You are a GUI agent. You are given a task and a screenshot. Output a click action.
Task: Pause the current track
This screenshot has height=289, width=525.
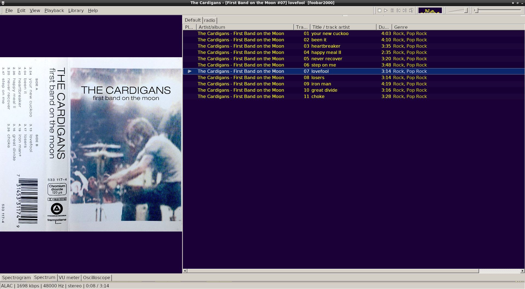point(392,10)
